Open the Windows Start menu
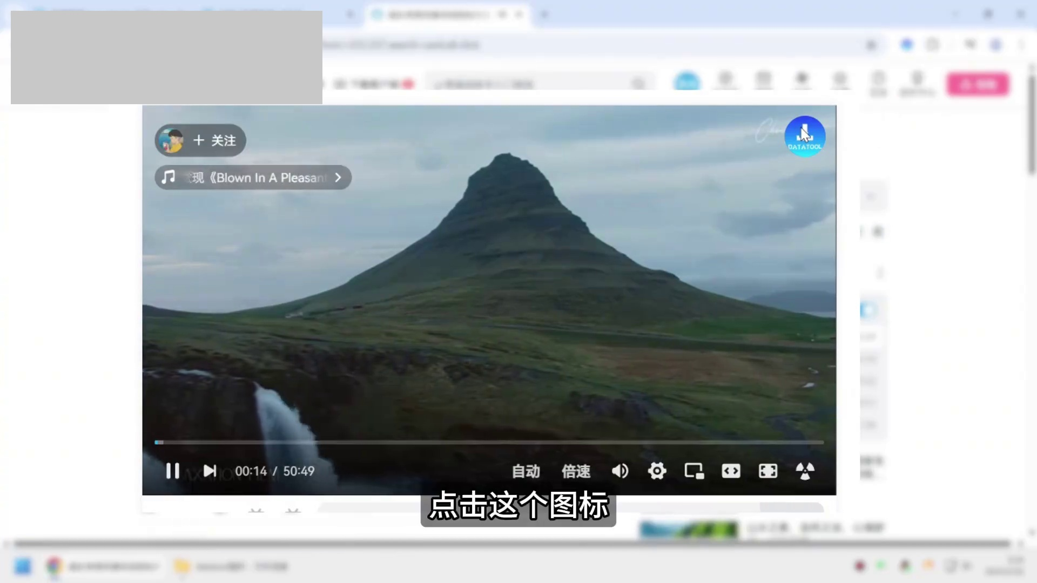The image size is (1037, 583). tap(23, 566)
